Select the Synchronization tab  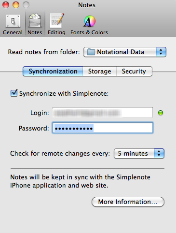tap(53, 71)
